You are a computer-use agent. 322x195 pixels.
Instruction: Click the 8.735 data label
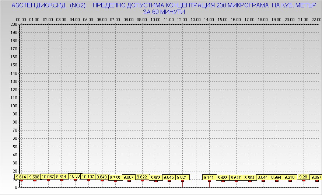point(115,178)
